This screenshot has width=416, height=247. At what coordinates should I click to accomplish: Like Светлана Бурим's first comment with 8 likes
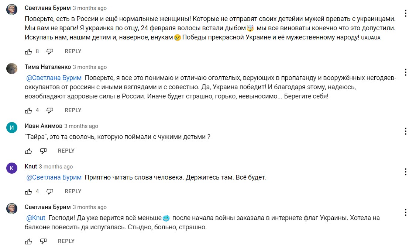(x=28, y=52)
